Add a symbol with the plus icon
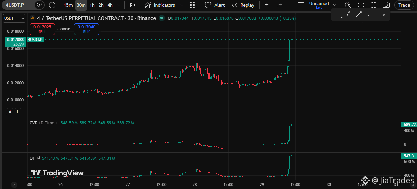417x189 pixels. (52, 5)
